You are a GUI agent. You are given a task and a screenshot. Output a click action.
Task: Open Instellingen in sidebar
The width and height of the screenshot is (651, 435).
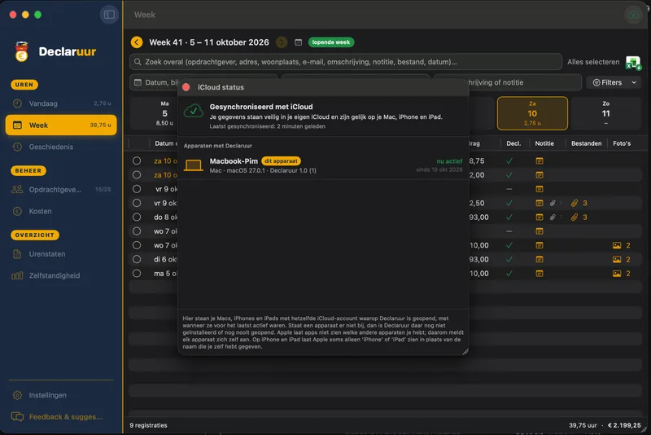click(61, 395)
